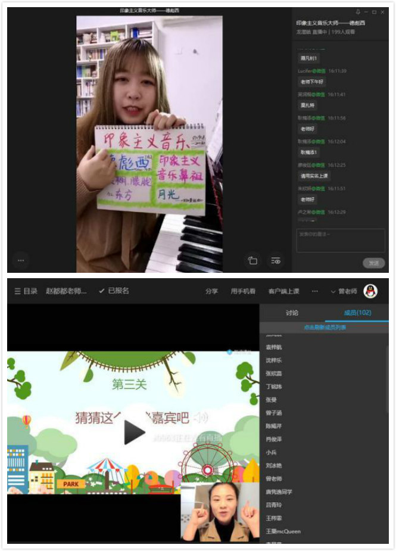Viewport: 396px width, 551px height.
Task: Click the 莫扎特 chat message
Action: tap(307, 105)
